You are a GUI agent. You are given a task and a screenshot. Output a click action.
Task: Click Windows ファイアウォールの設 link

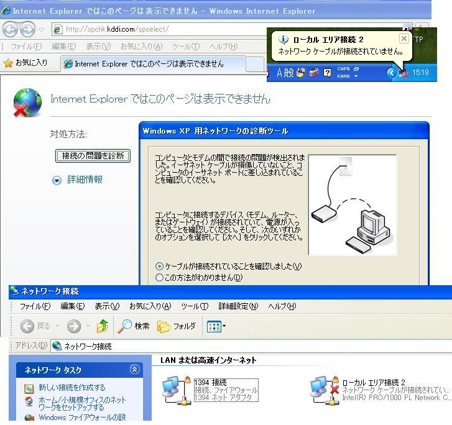(x=83, y=417)
